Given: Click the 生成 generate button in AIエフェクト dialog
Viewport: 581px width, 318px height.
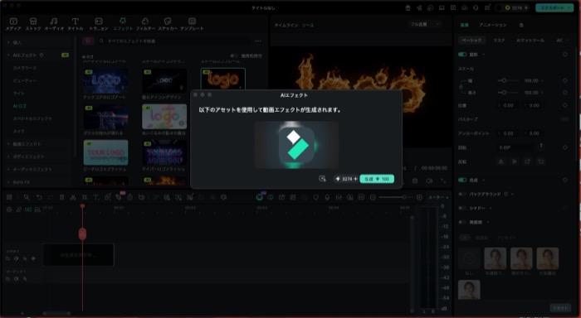Looking at the screenshot, I should 377,179.
